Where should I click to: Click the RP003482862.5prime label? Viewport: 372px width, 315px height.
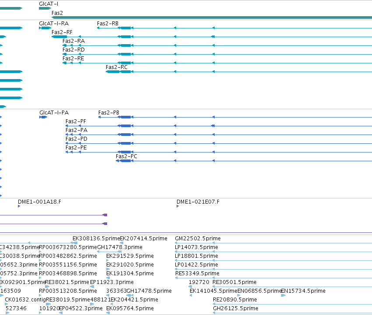(x=68, y=256)
